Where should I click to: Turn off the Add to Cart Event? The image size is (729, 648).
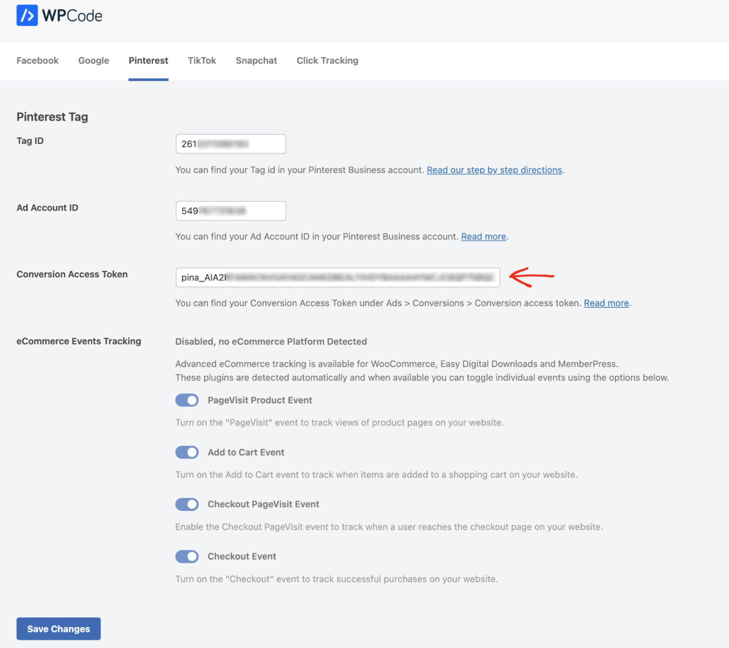(187, 452)
